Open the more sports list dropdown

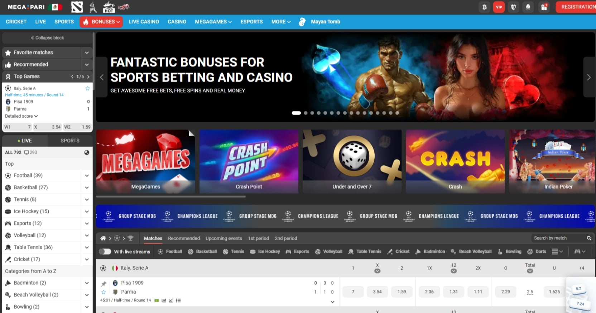(x=557, y=252)
